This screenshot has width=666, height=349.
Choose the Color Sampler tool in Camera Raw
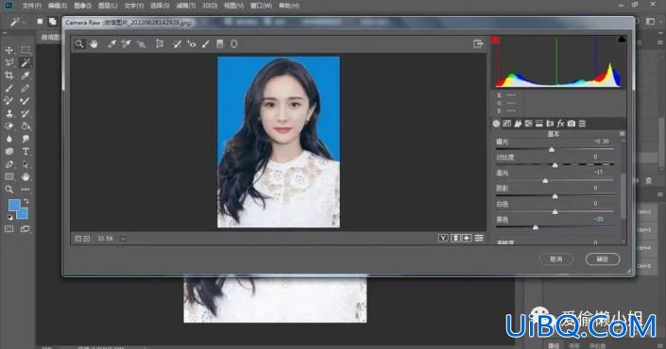(x=127, y=43)
